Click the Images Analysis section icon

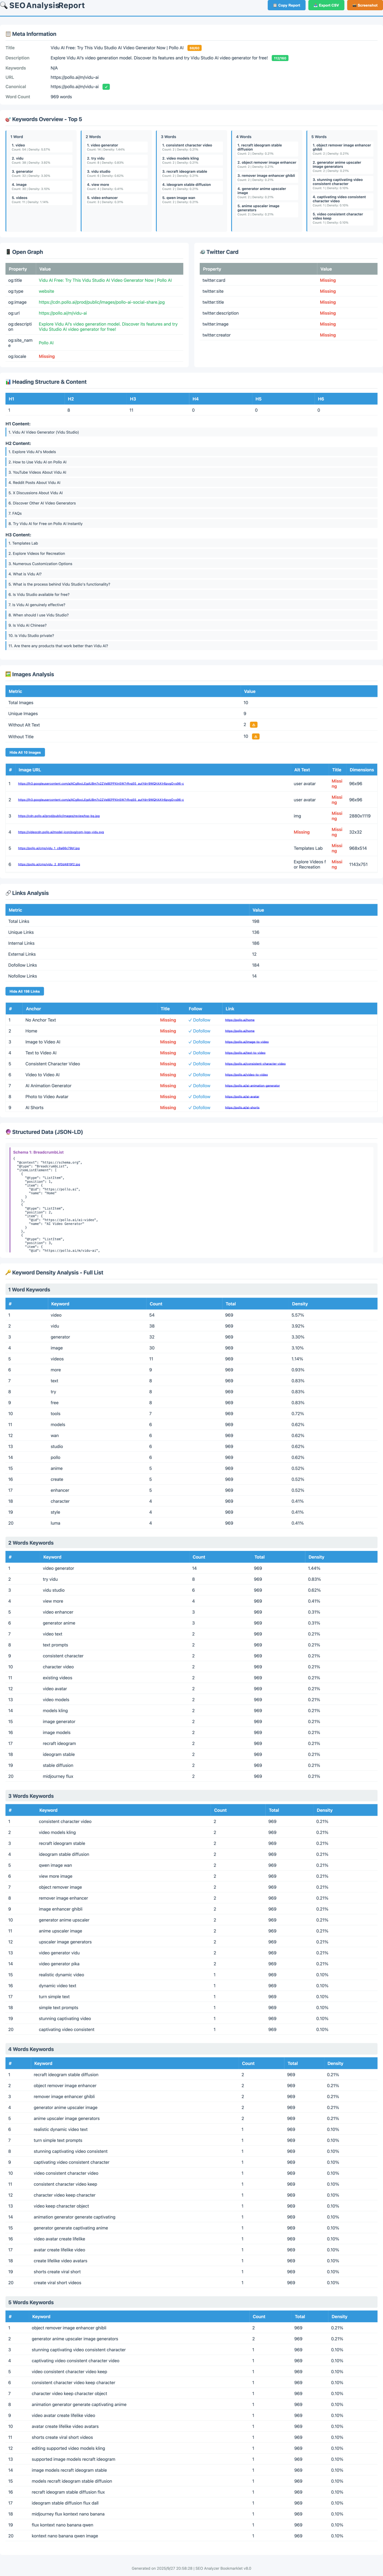8,674
